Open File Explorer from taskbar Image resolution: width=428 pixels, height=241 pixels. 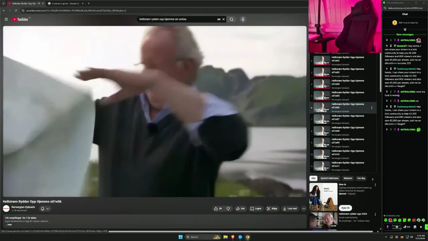click(225, 237)
